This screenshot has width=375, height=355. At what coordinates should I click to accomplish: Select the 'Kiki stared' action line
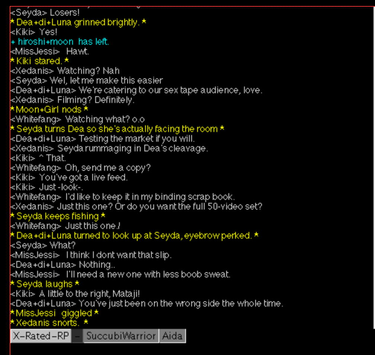pyautogui.click(x=40, y=61)
